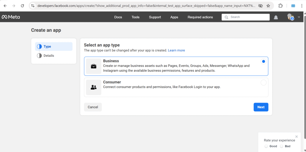The height and width of the screenshot is (152, 306).
Task: Select the Business app type radio button
Action: click(263, 62)
